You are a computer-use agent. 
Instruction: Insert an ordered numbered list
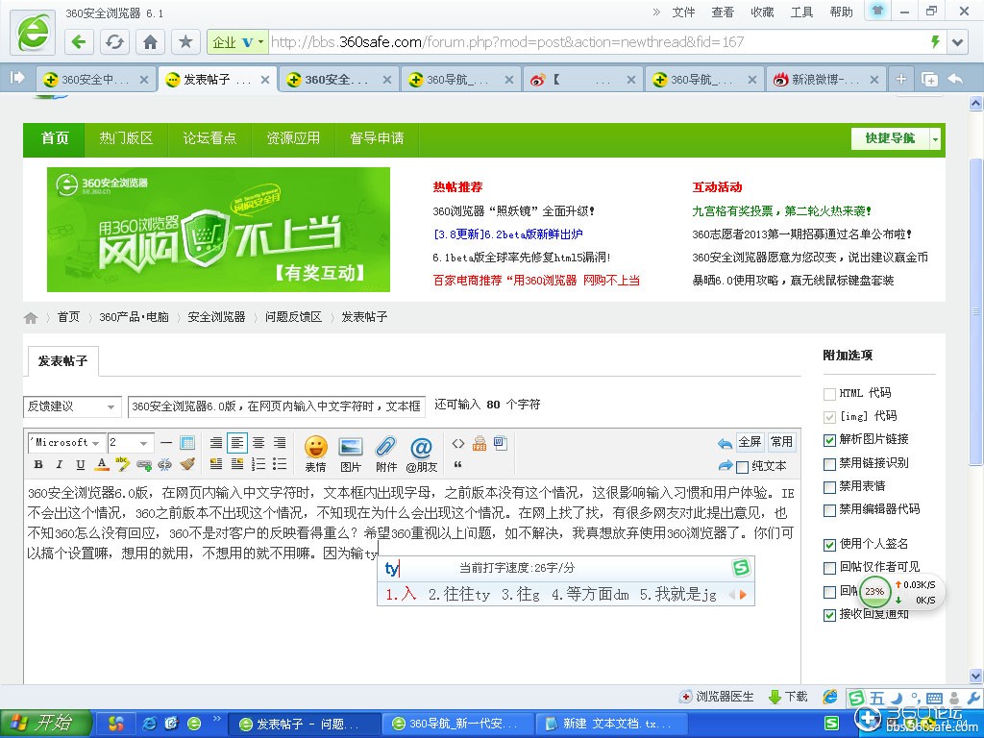coord(258,464)
